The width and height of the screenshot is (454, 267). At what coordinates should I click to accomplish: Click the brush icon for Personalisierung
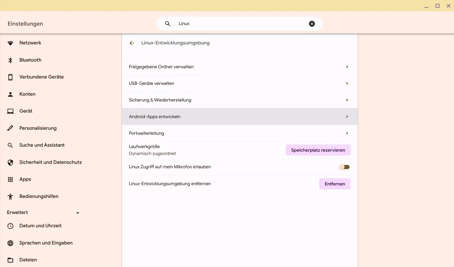point(10,128)
